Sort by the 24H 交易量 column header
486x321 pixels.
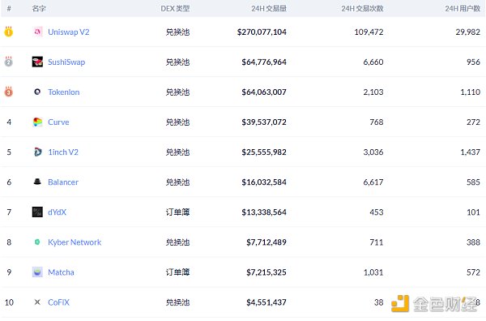269,8
